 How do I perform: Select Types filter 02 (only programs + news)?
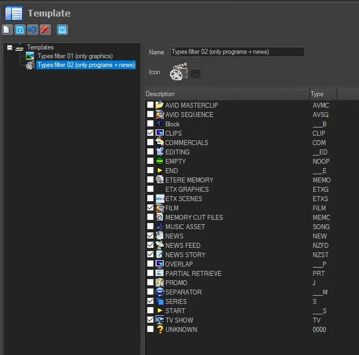pos(85,65)
